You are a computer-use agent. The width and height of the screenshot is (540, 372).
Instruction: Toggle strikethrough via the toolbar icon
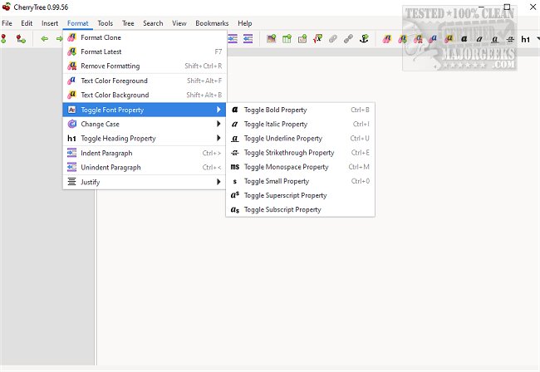pos(510,39)
